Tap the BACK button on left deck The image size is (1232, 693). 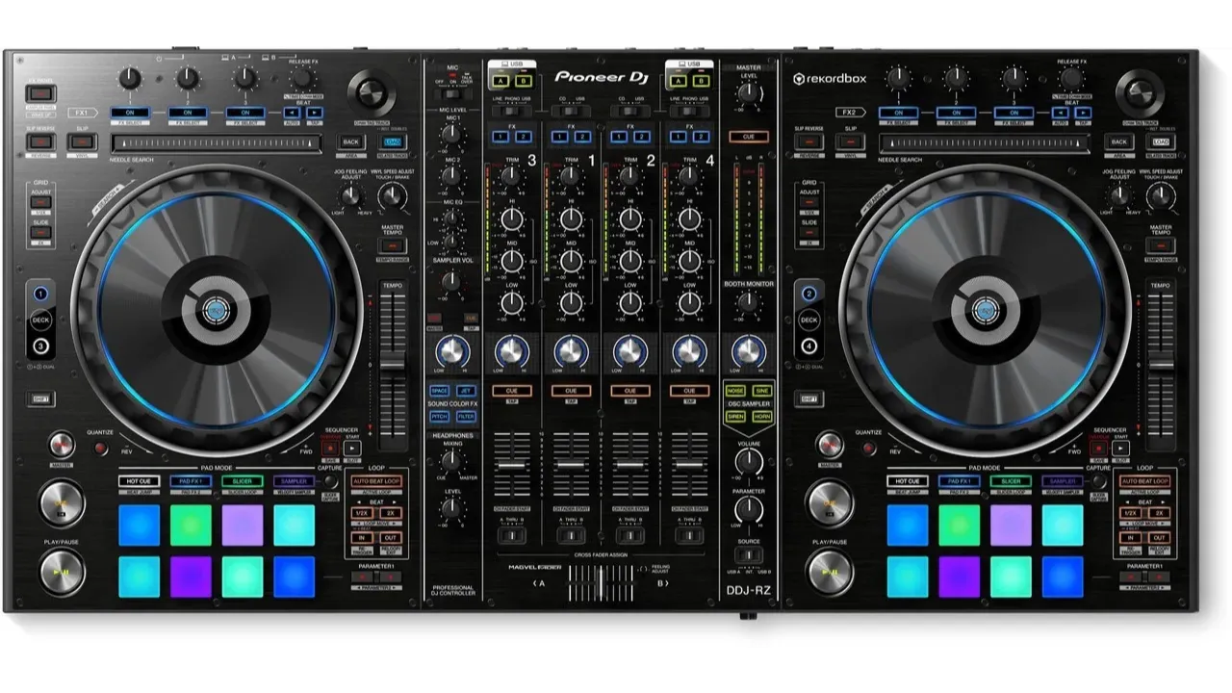(350, 142)
